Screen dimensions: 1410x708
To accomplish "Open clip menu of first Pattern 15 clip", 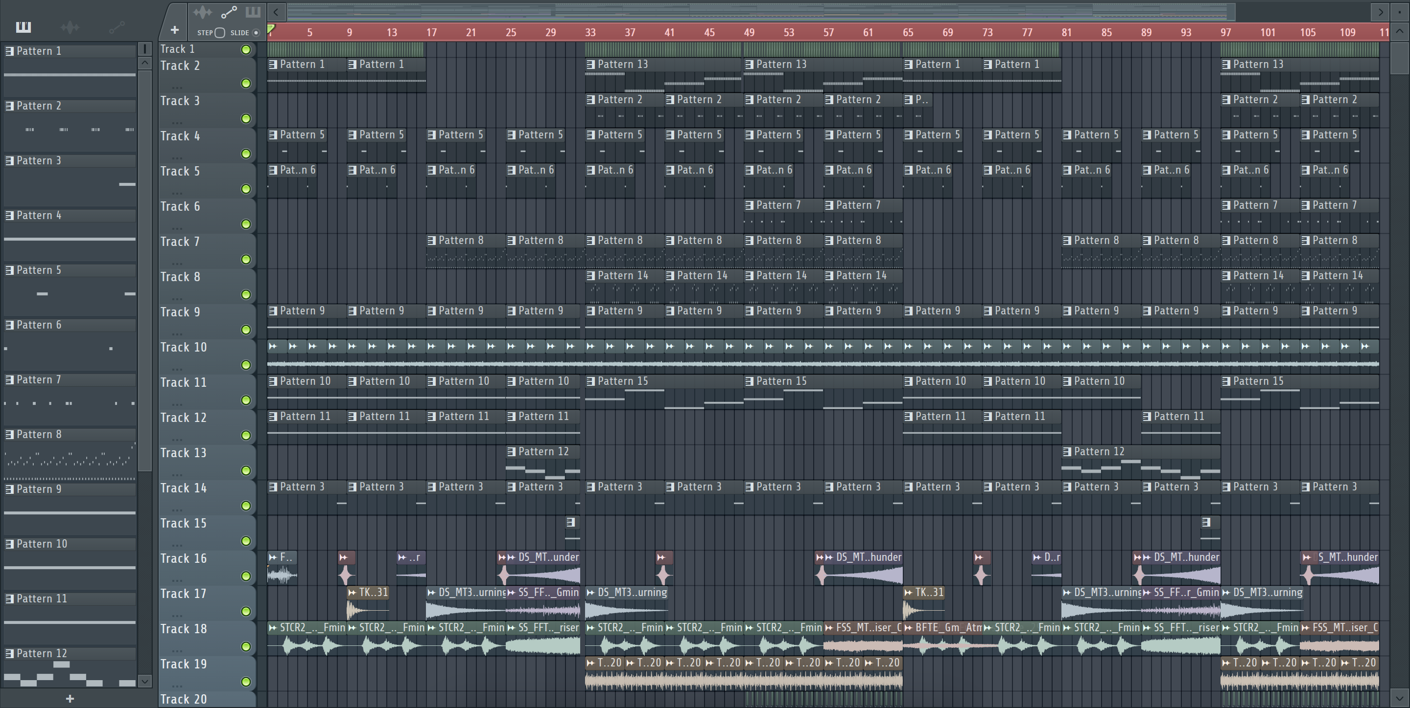I will click(590, 381).
